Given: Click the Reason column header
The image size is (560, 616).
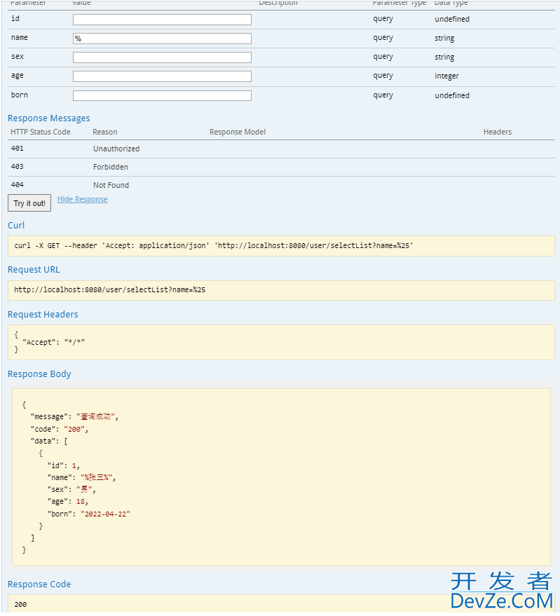Looking at the screenshot, I should coord(105,132).
